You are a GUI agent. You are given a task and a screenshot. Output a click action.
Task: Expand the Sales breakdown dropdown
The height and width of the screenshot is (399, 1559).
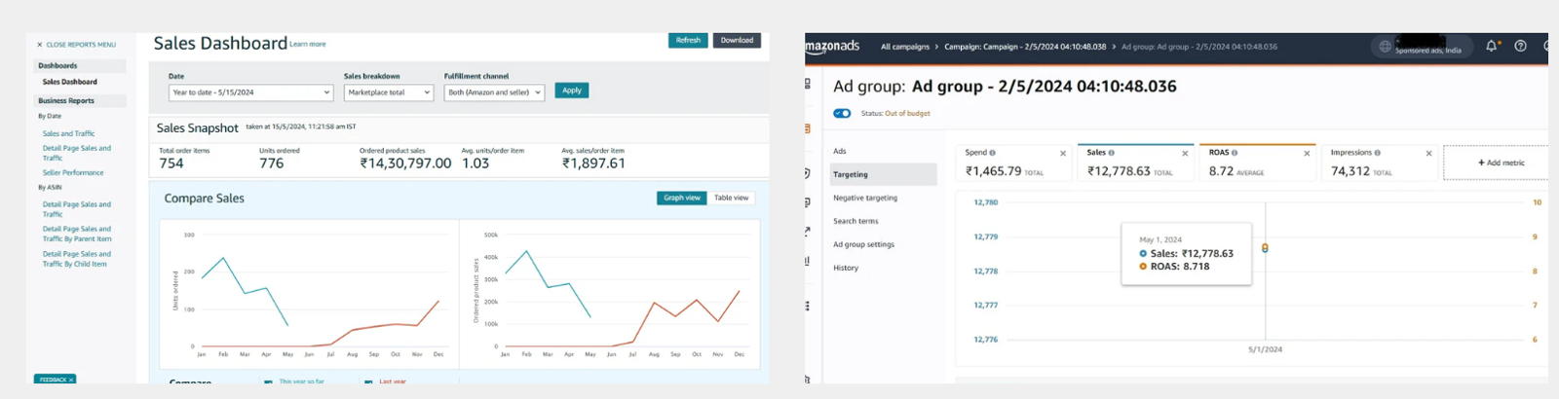coord(388,92)
